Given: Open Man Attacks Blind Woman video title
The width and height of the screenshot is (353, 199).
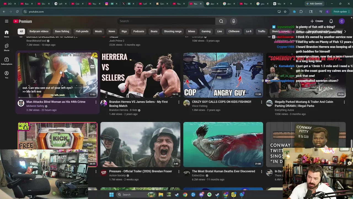Looking at the screenshot, I should click(56, 102).
